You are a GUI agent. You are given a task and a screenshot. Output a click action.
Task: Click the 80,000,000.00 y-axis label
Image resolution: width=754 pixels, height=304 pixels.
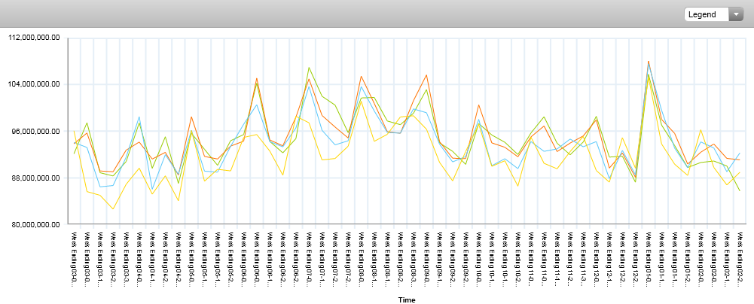[34, 225]
